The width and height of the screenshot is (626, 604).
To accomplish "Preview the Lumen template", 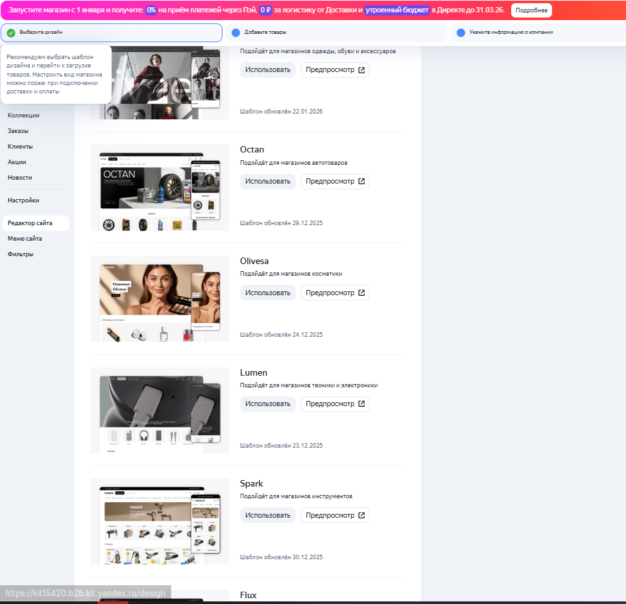I will tap(335, 404).
